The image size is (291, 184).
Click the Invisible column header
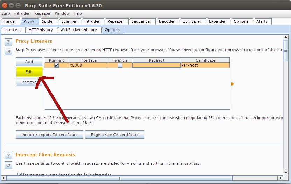coord(120,60)
